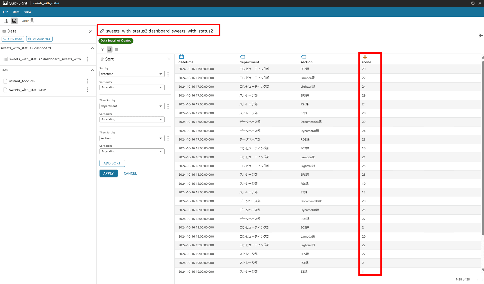The image size is (484, 284).
Task: Click CANCEL to dismiss the sort panel
Action: pos(130,173)
